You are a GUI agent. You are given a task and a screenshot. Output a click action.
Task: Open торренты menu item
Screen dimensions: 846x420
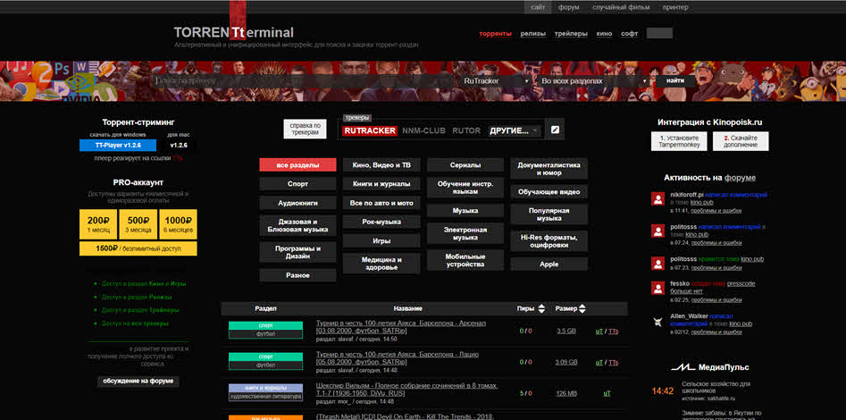coord(495,33)
